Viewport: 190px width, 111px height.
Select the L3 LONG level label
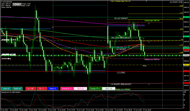[121, 73]
